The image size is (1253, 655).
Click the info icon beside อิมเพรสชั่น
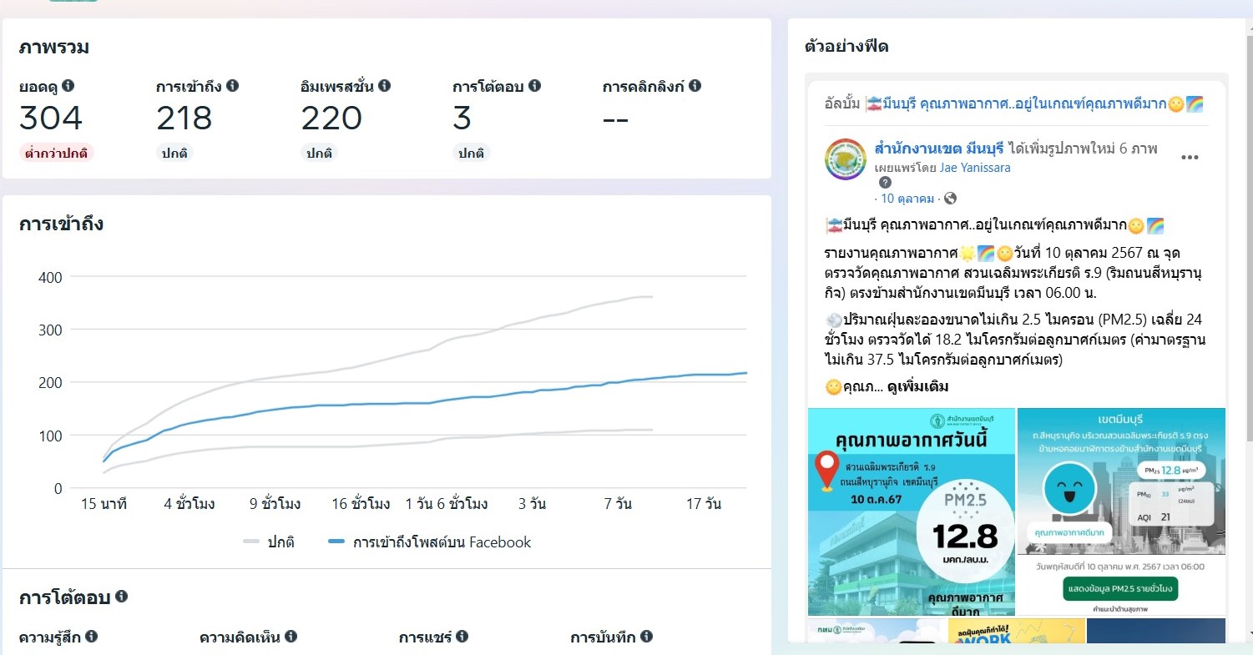[384, 86]
